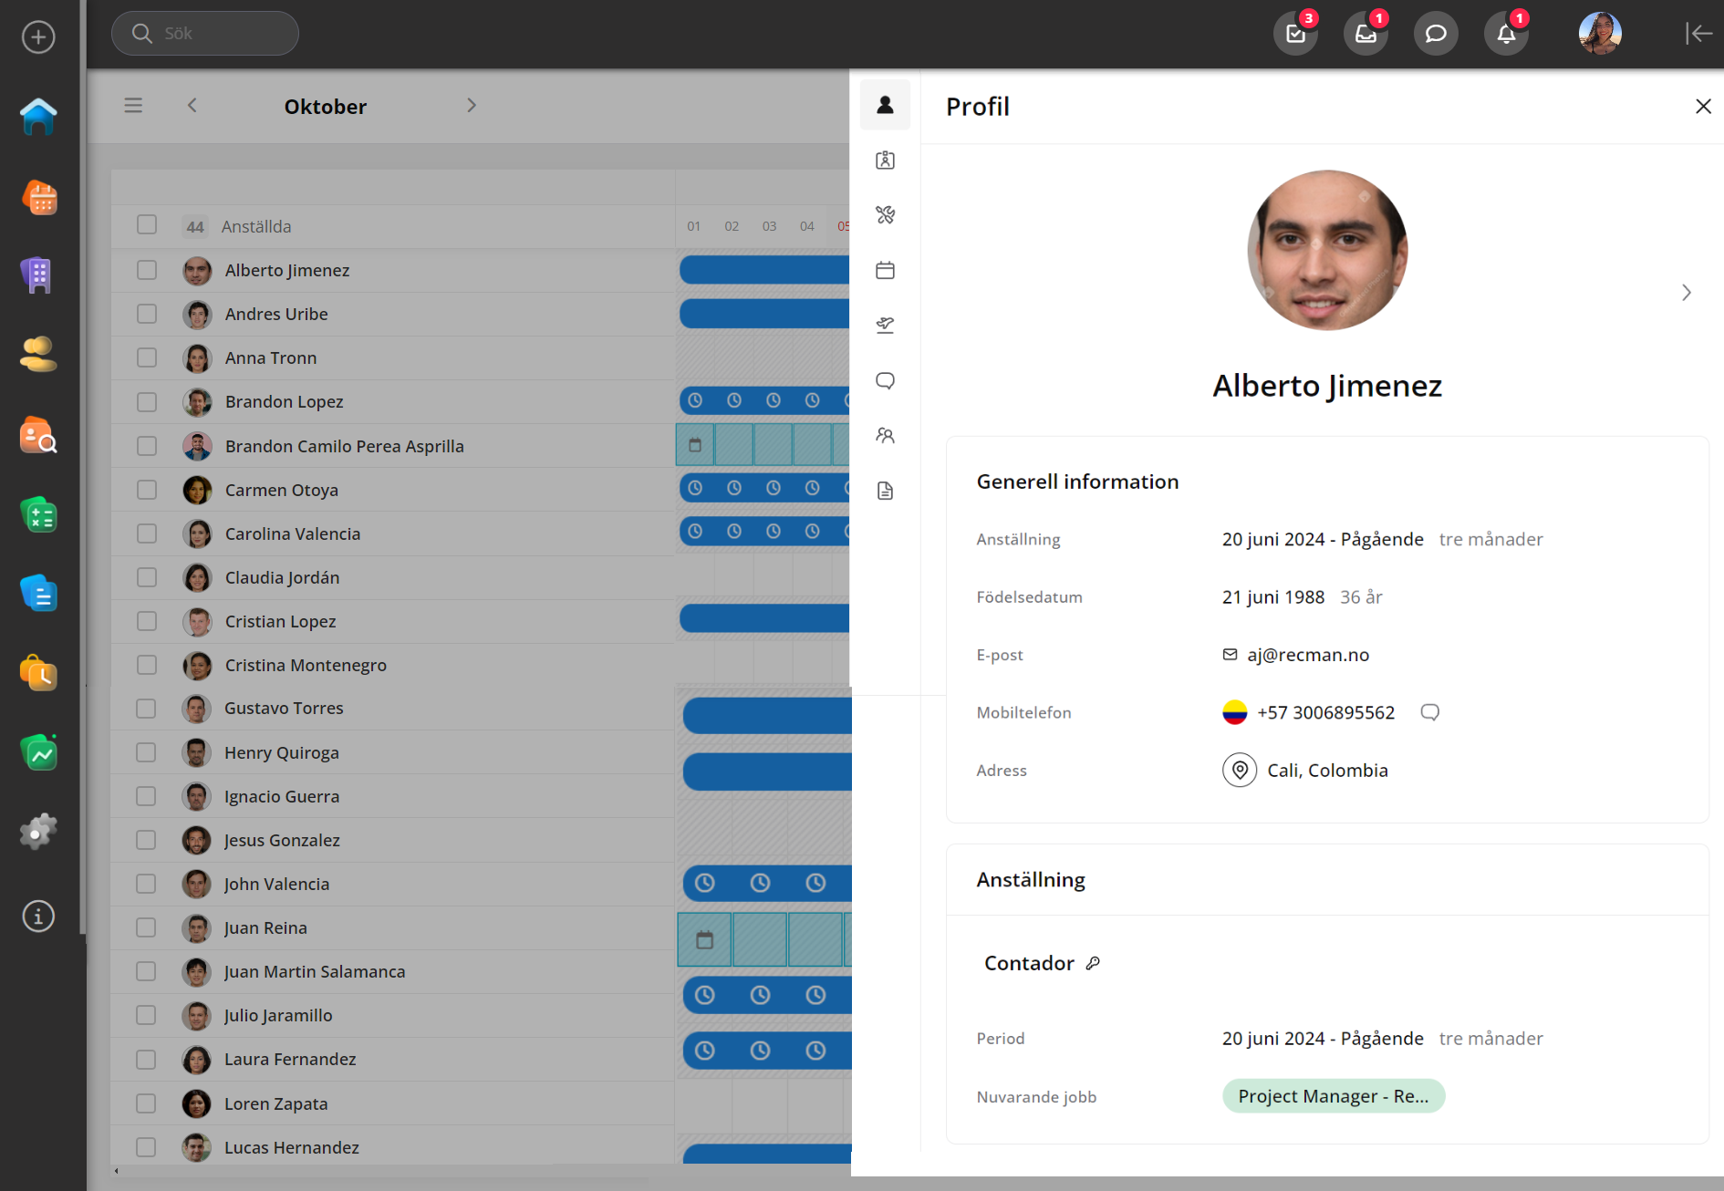This screenshot has height=1191, width=1724.
Task: Click the info circle icon in sidebar
Action: (x=38, y=916)
